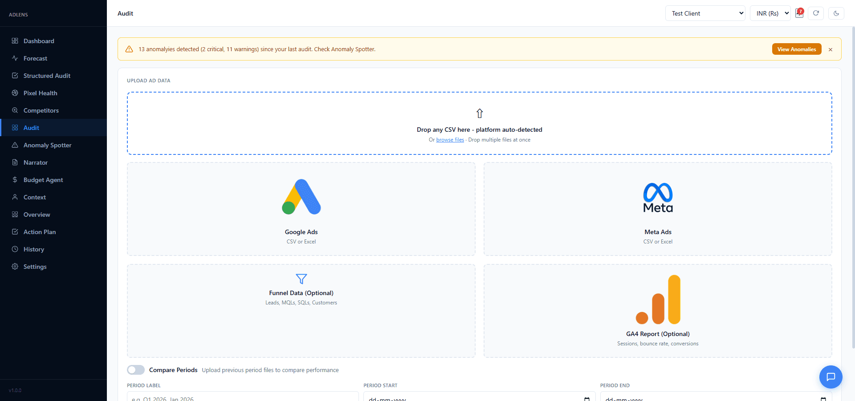Open the Period Start date picker calendar
Viewport: 855px width, 401px height.
coord(586,398)
